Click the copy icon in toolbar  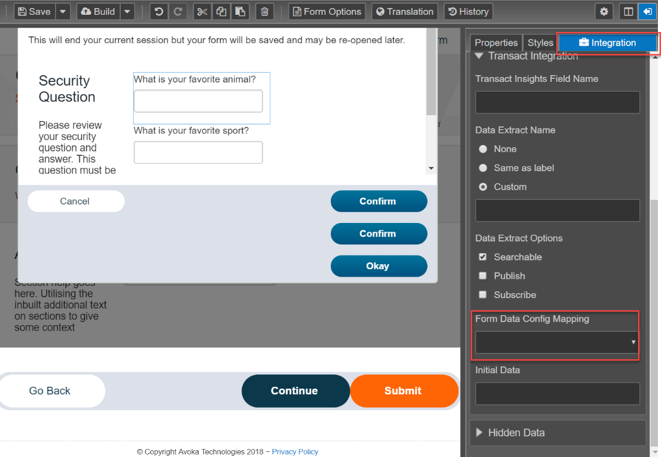(x=221, y=11)
